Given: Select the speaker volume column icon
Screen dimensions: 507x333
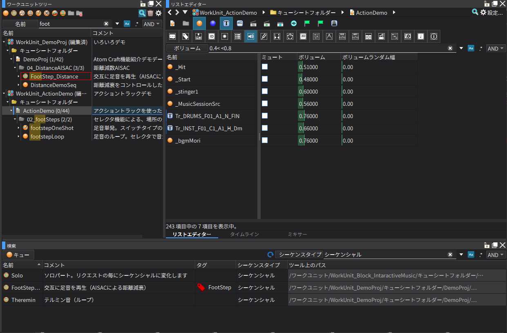Looking at the screenshot, I should (251, 36).
